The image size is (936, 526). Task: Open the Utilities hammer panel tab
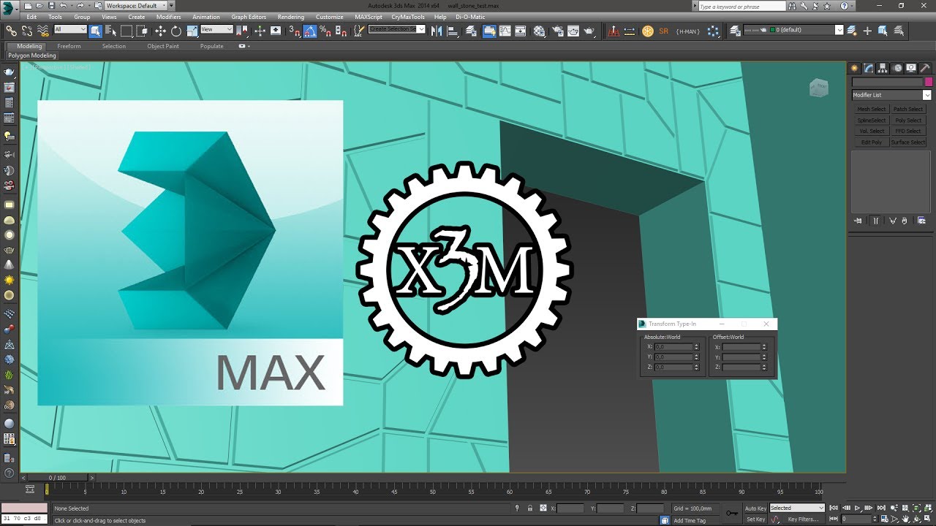924,68
